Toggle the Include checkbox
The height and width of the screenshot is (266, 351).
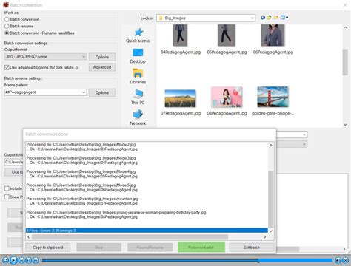click(7, 188)
